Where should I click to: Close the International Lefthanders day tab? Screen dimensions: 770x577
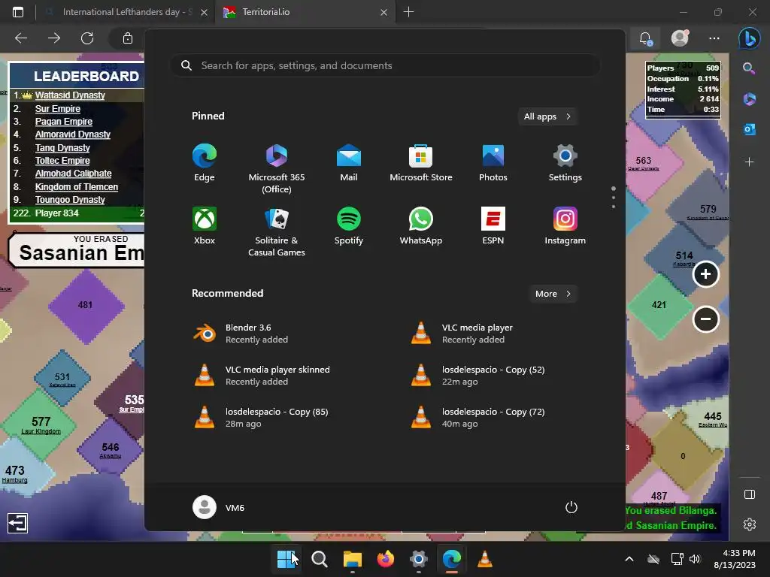(x=204, y=12)
